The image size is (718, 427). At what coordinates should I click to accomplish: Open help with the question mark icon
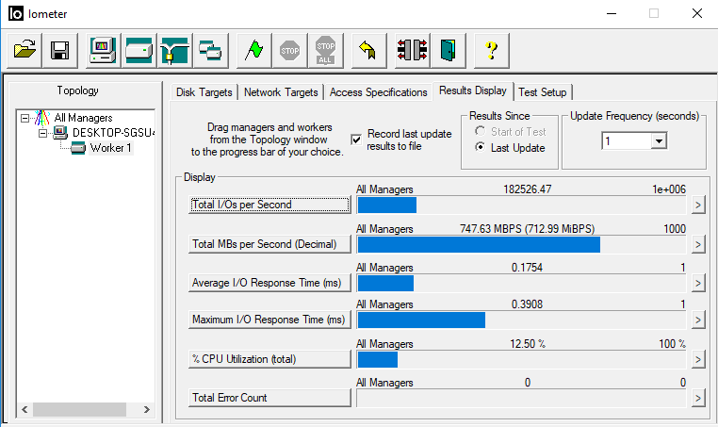(x=491, y=50)
